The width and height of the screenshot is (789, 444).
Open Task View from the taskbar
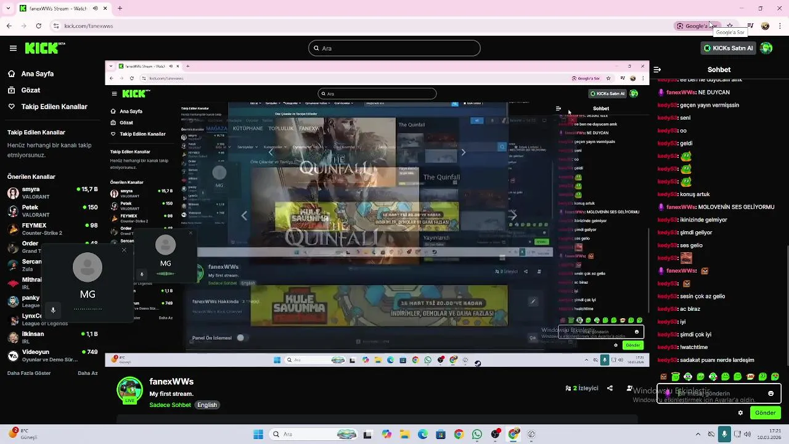point(367,434)
